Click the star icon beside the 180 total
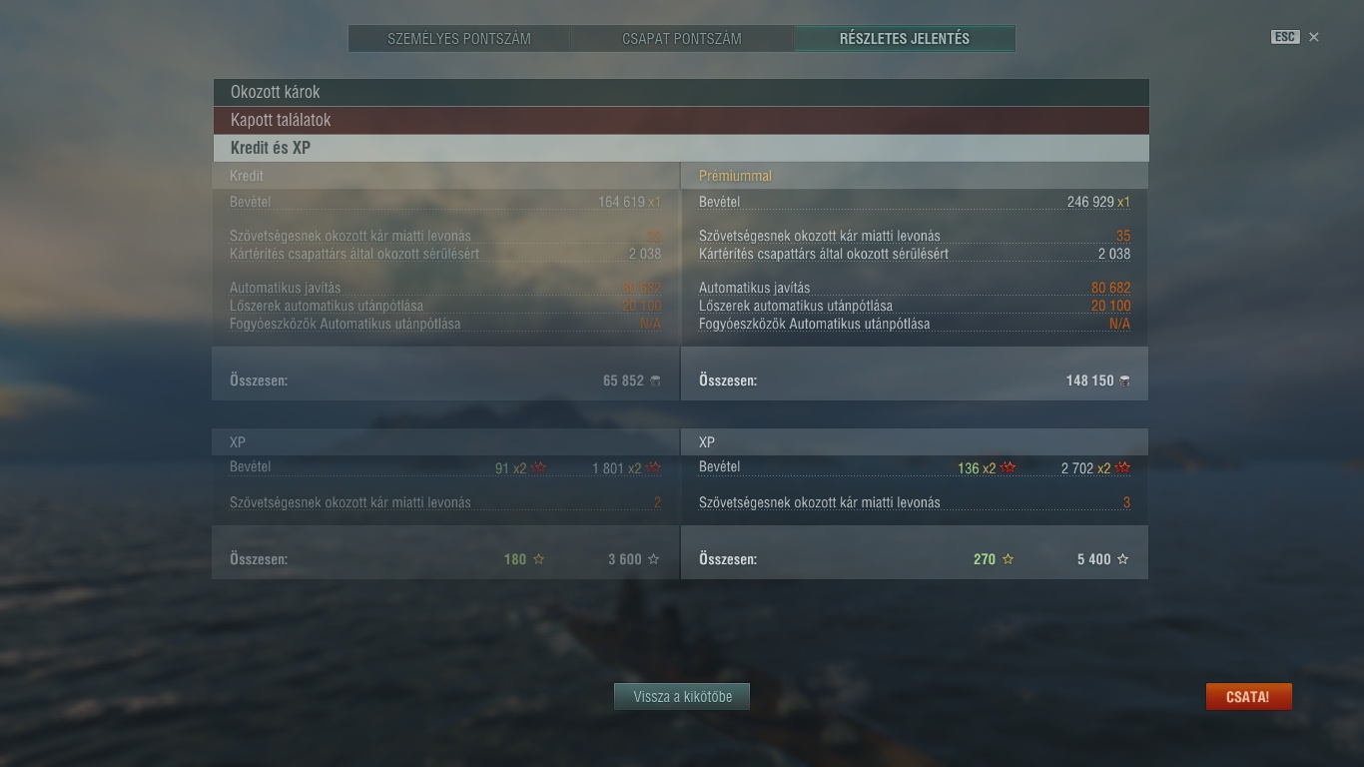This screenshot has height=767, width=1364. click(539, 559)
